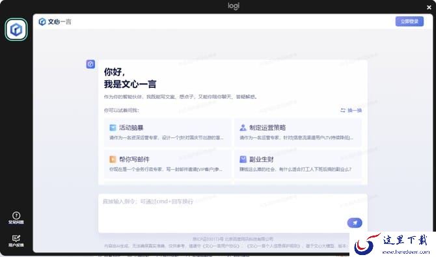Open the 文心一言 app icon in sidebar
Image resolution: width=436 pixels, height=257 pixels.
(16, 29)
